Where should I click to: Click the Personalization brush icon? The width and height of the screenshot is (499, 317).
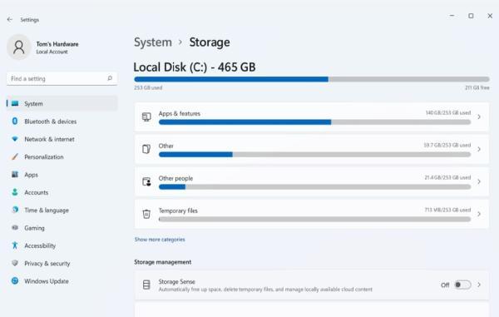point(15,156)
